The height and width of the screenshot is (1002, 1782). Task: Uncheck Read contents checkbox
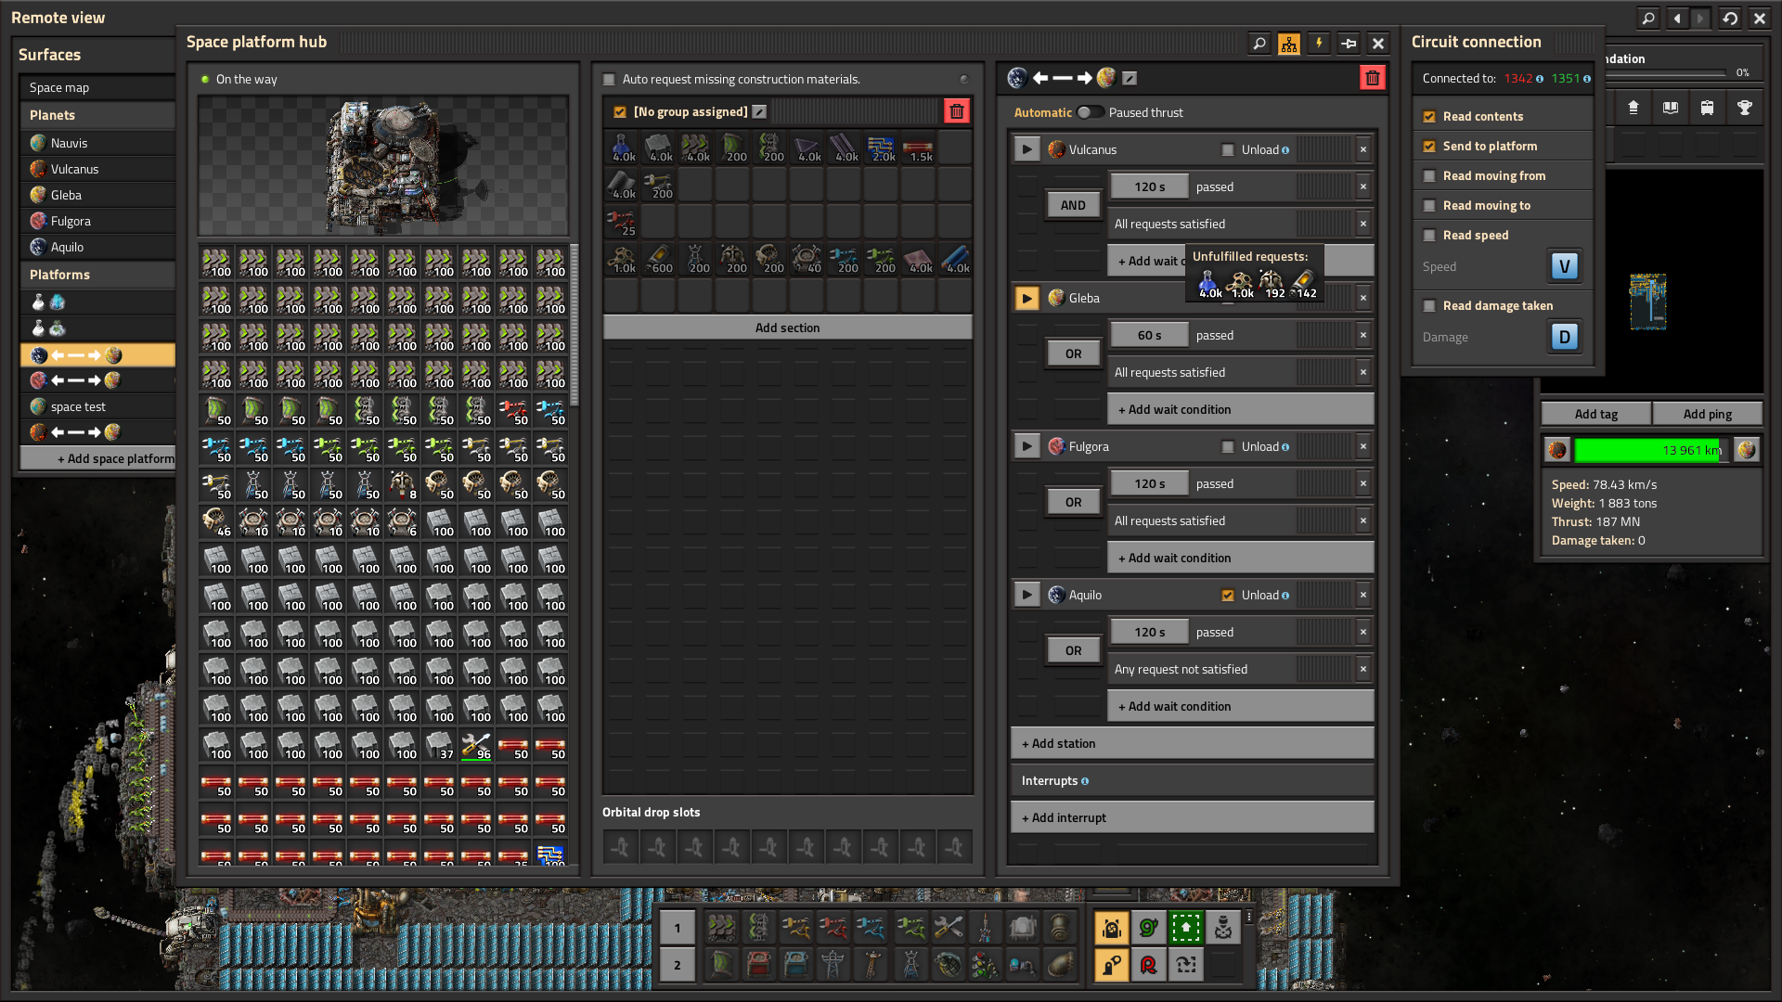coord(1430,117)
